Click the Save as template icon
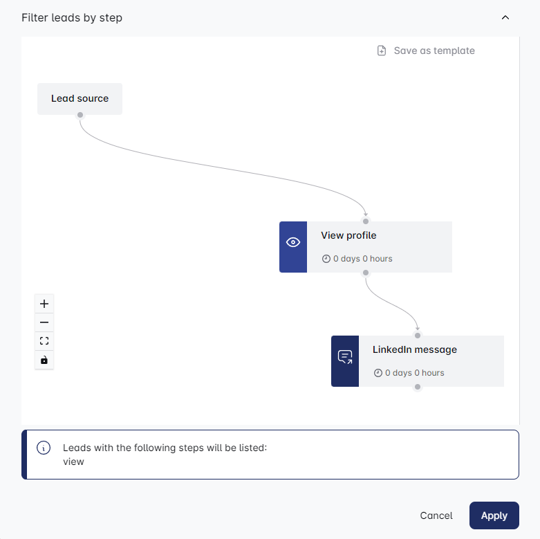Screen dimensions: 540x539 (382, 51)
